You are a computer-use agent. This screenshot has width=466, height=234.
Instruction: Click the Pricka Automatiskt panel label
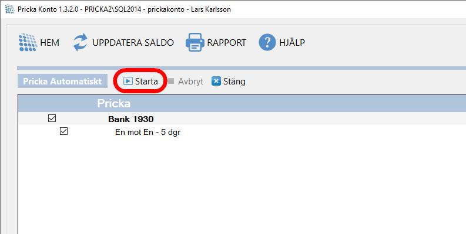(62, 82)
